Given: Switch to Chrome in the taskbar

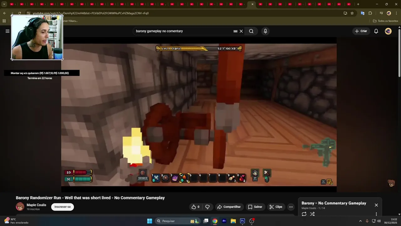Looking at the screenshot, I should 215,221.
